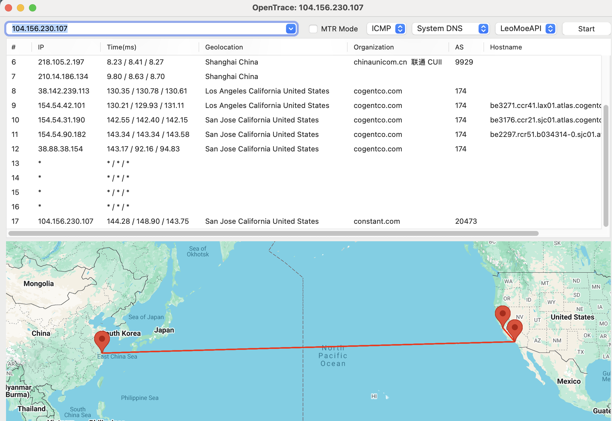The width and height of the screenshot is (612, 421).
Task: Click the target IP address input field
Action: pos(145,29)
